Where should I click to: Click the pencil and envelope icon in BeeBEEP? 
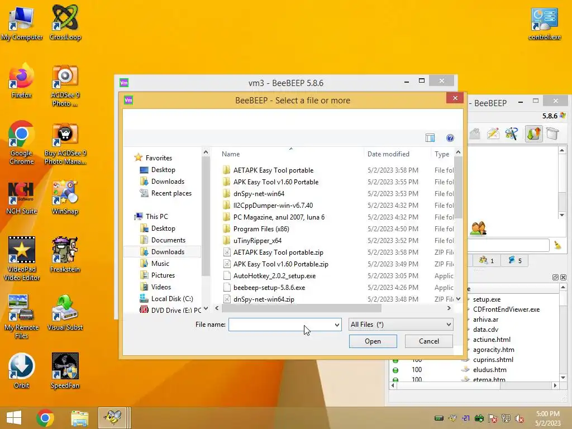tap(493, 134)
